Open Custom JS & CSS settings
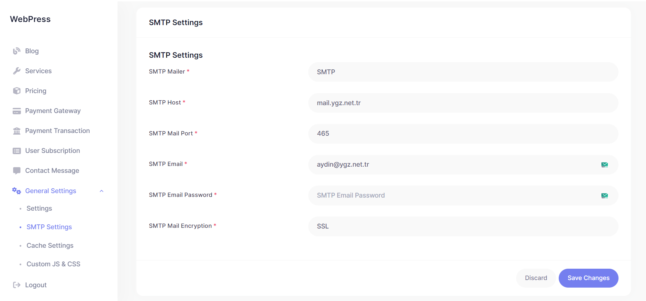 (53, 264)
